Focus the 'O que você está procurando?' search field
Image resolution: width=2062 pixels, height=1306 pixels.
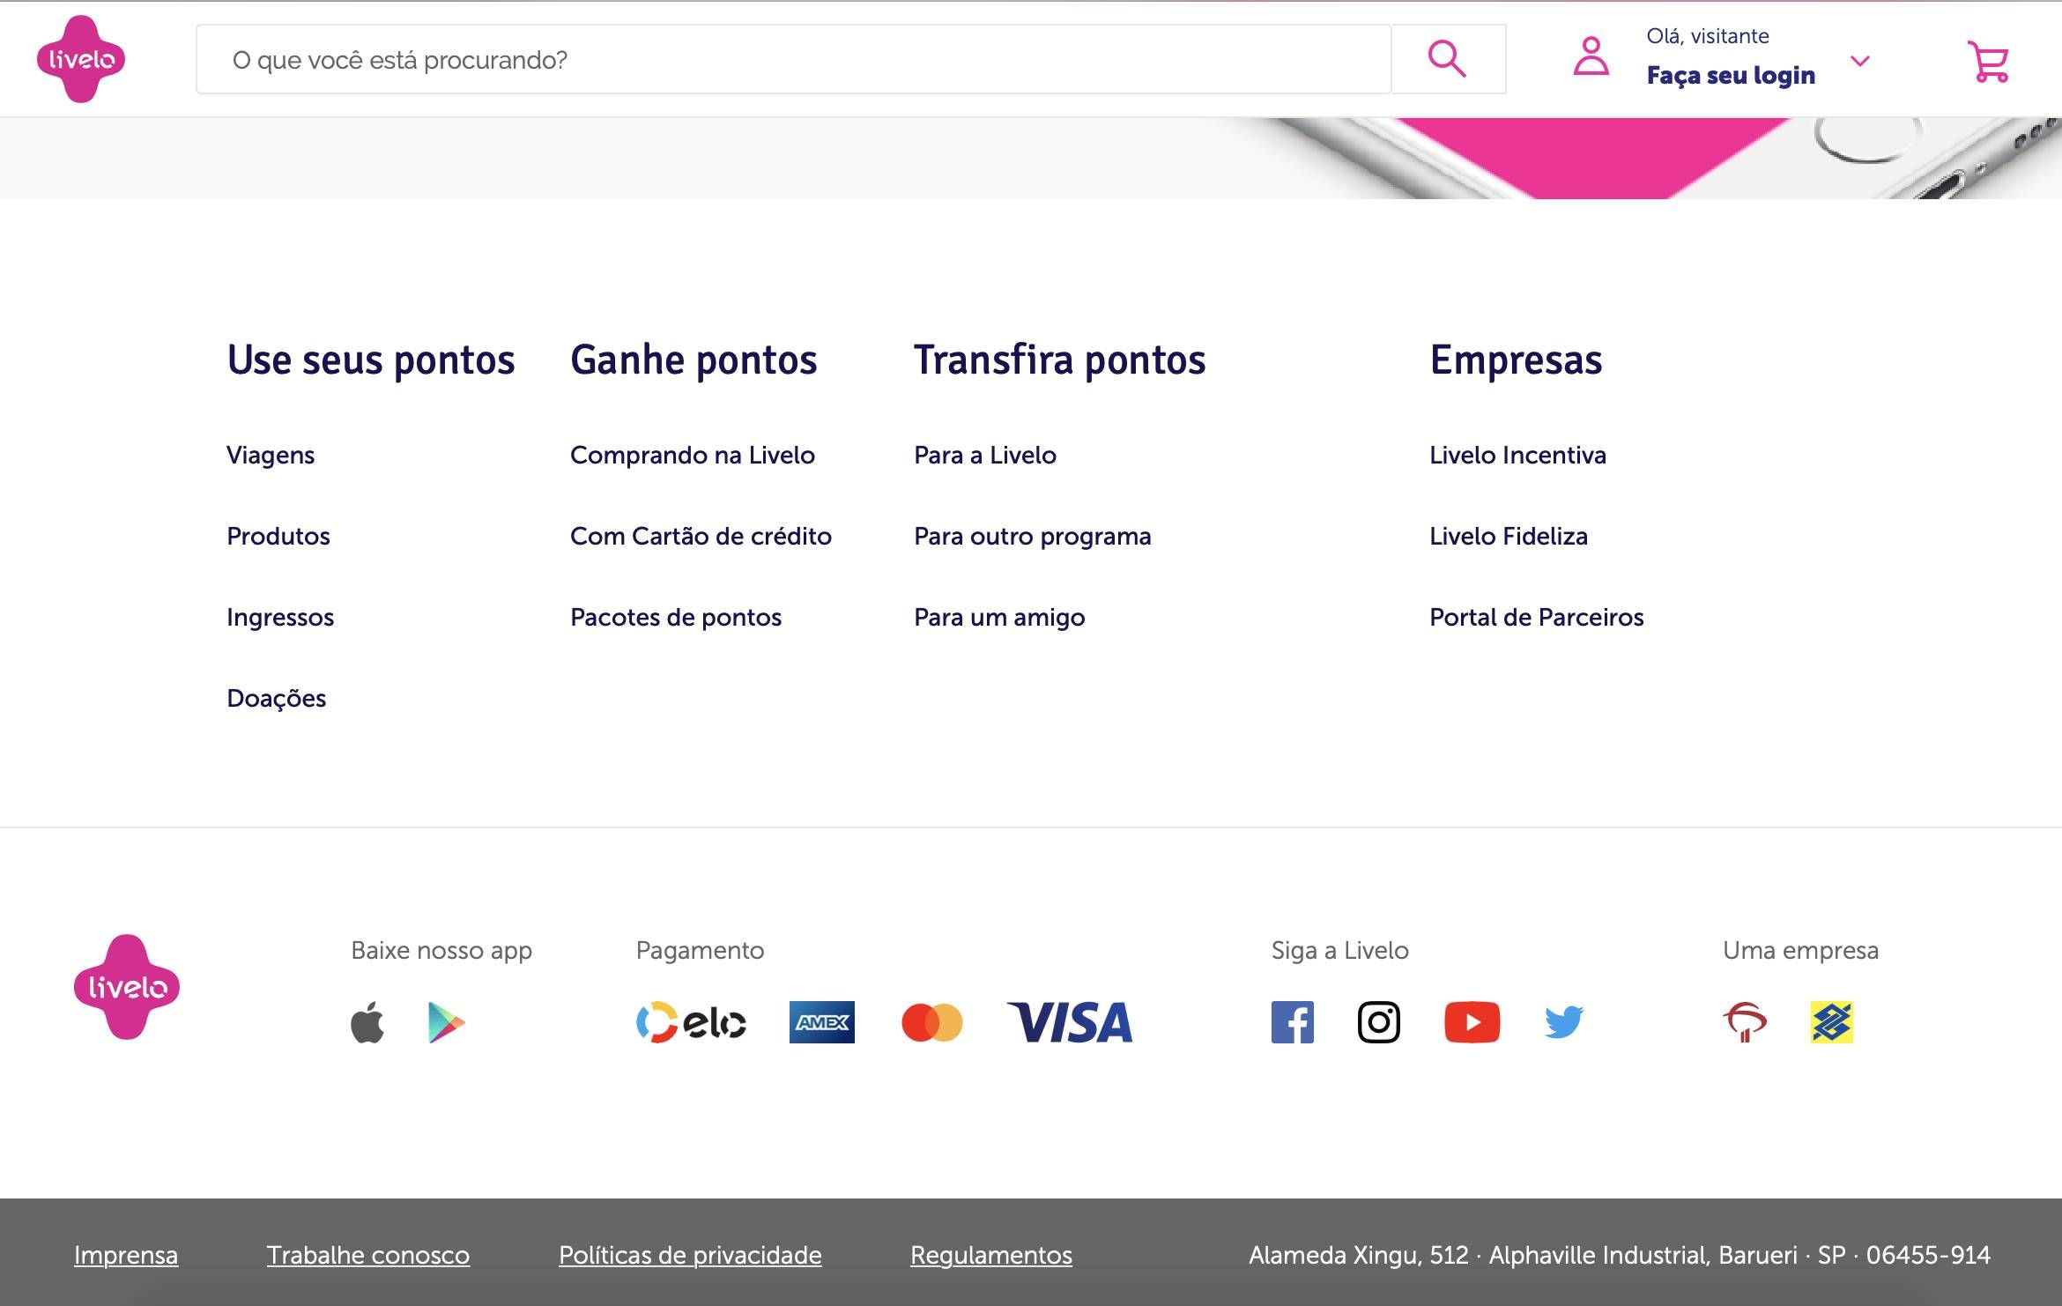793,59
